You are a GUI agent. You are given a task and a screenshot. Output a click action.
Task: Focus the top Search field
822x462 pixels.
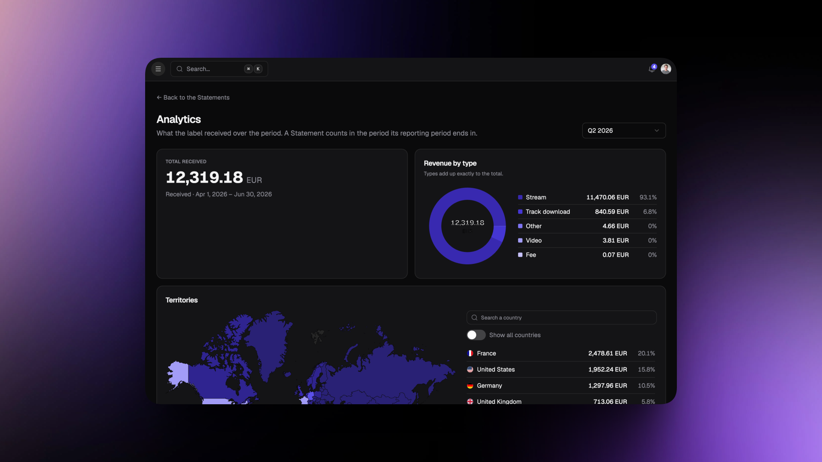pyautogui.click(x=219, y=69)
